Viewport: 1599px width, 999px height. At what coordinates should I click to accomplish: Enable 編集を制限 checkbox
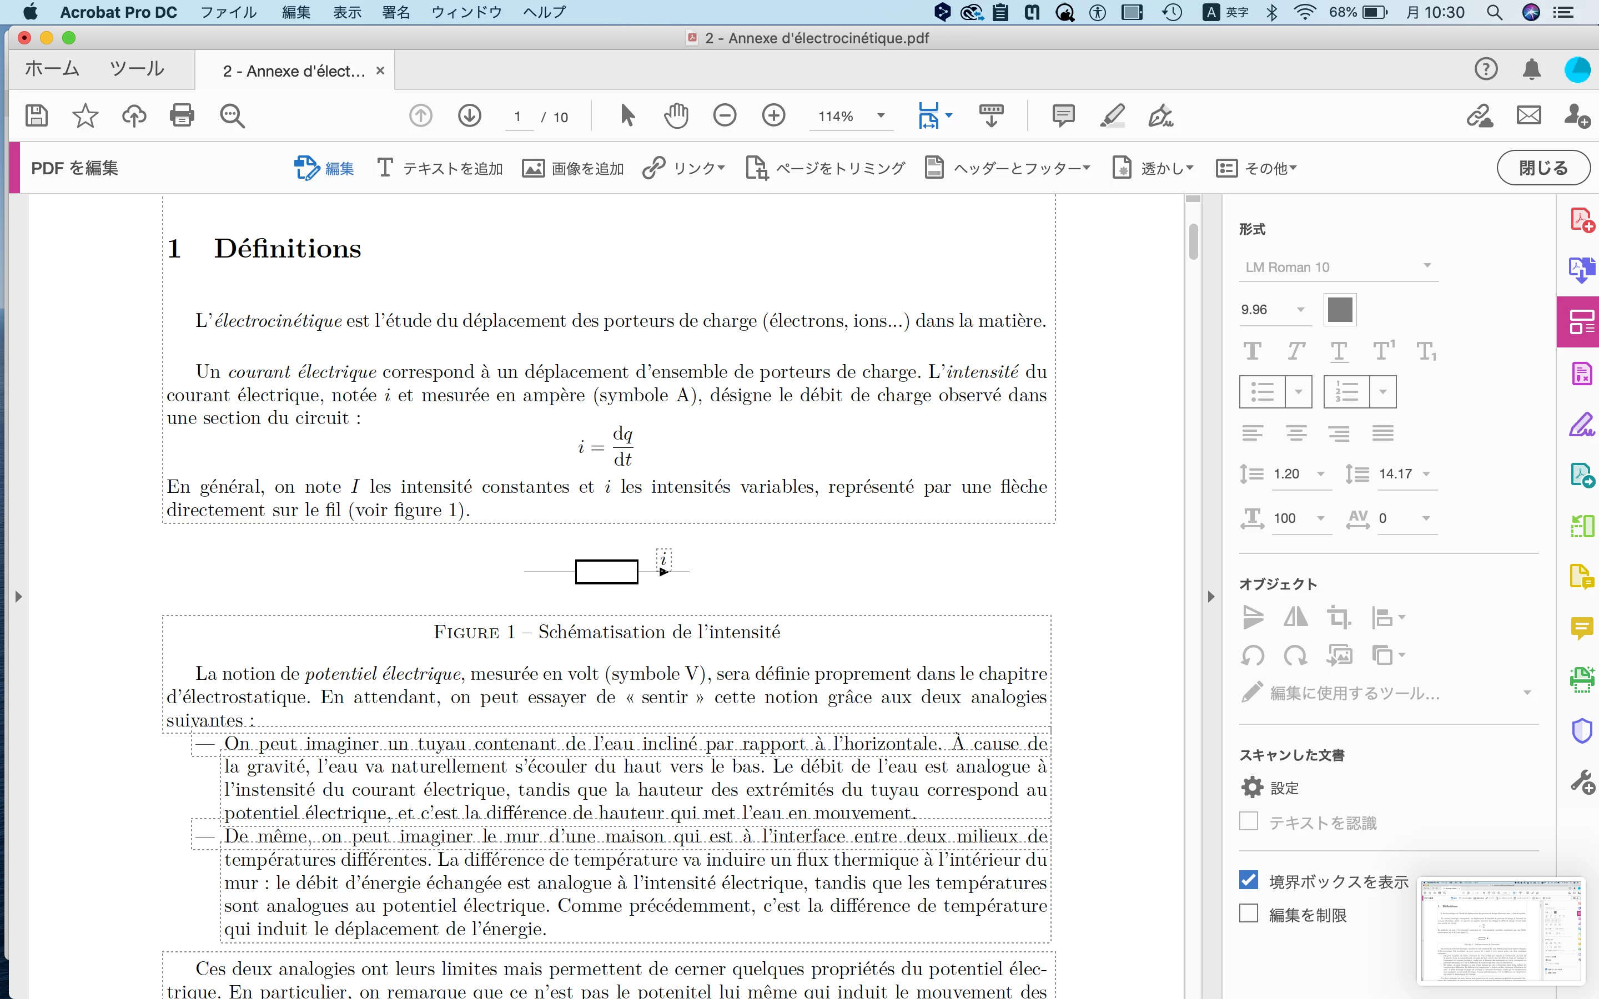pyautogui.click(x=1248, y=914)
